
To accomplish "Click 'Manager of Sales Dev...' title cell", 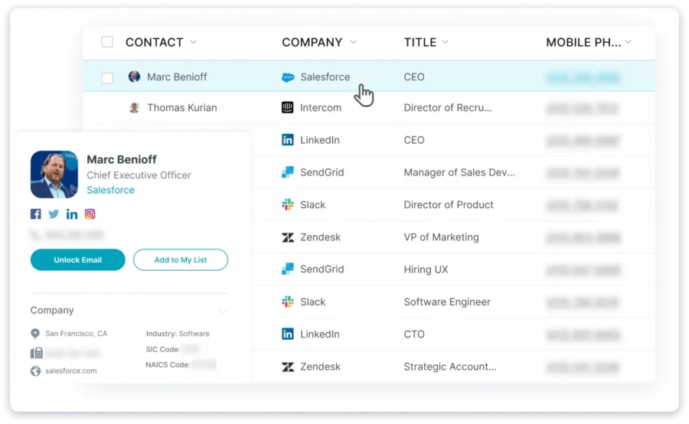I will (459, 172).
